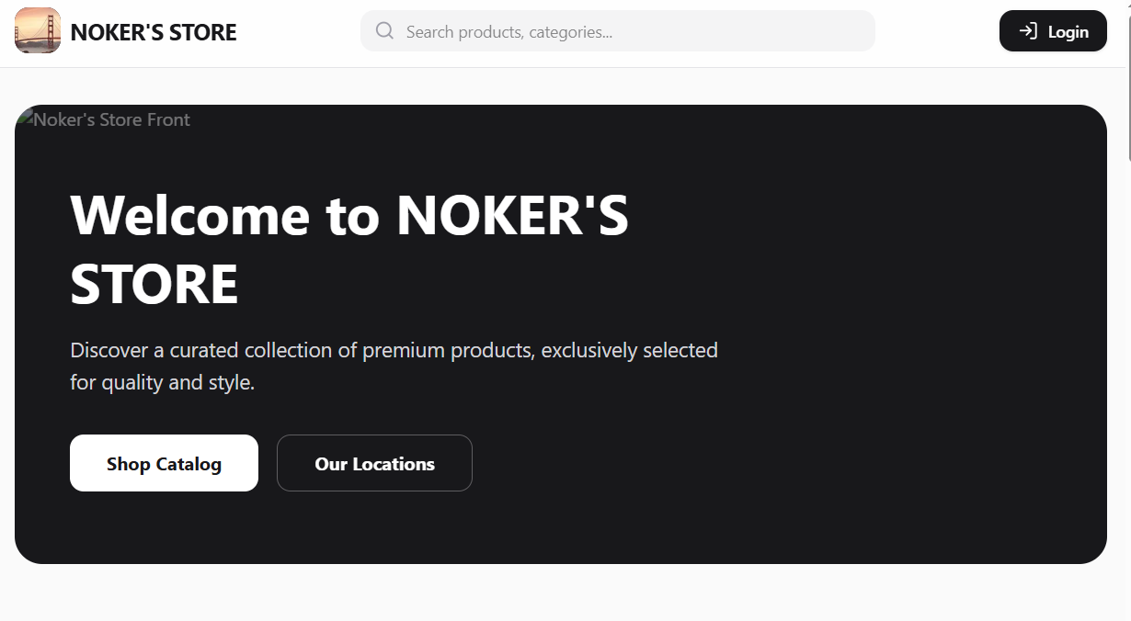This screenshot has height=621, width=1131.
Task: Click the Login button at top right
Action: coord(1053,30)
